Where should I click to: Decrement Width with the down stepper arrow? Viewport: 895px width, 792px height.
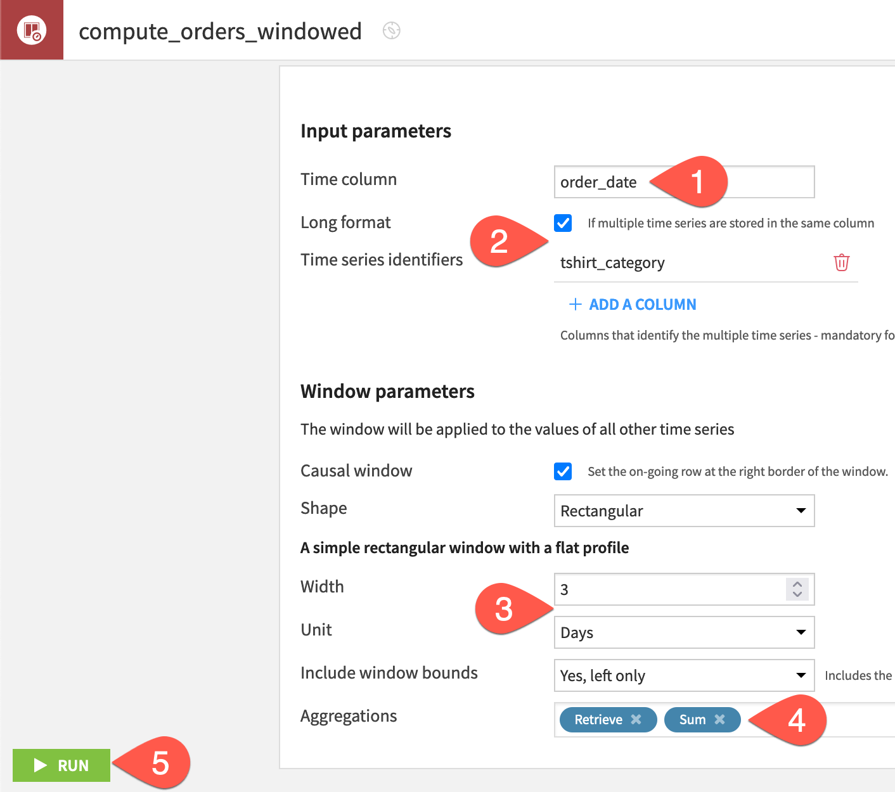[797, 595]
